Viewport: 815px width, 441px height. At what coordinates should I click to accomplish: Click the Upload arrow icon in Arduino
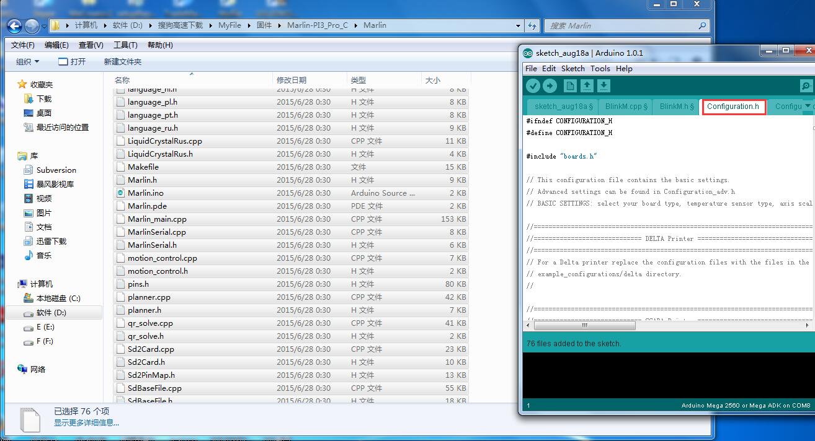(550, 85)
